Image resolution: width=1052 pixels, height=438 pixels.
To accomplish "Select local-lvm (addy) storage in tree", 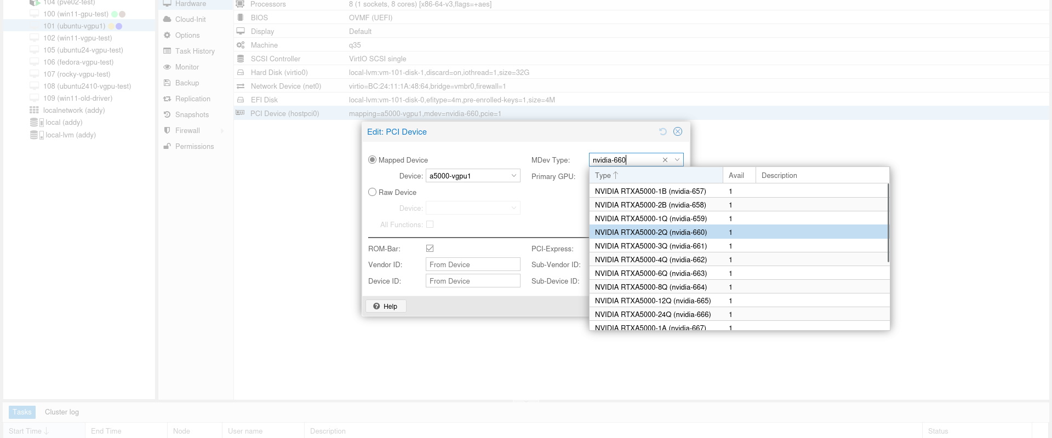I will point(79,135).
